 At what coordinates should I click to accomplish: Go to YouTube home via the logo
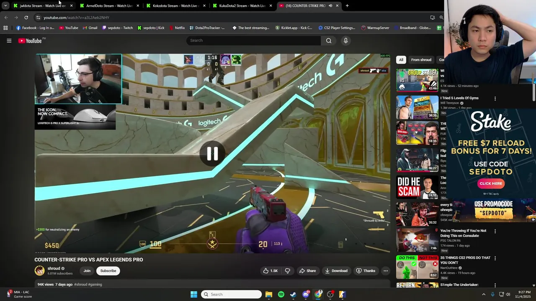30,41
